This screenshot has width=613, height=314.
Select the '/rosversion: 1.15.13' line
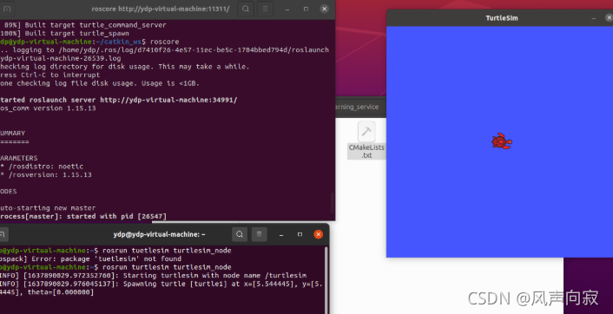pos(46,175)
